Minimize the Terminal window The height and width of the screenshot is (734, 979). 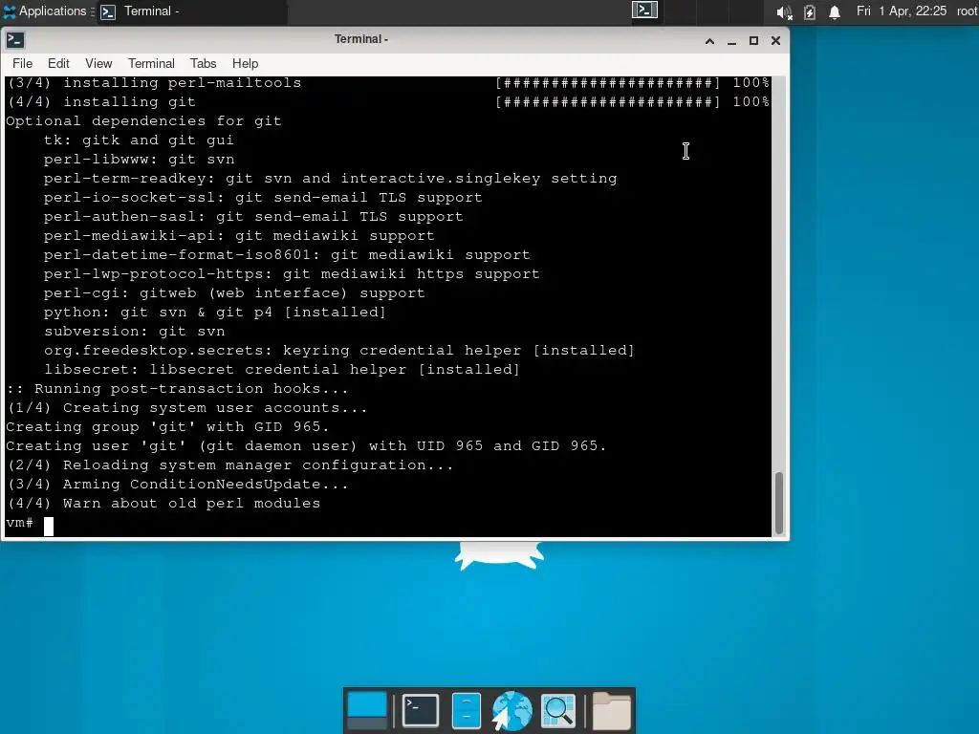click(x=731, y=41)
